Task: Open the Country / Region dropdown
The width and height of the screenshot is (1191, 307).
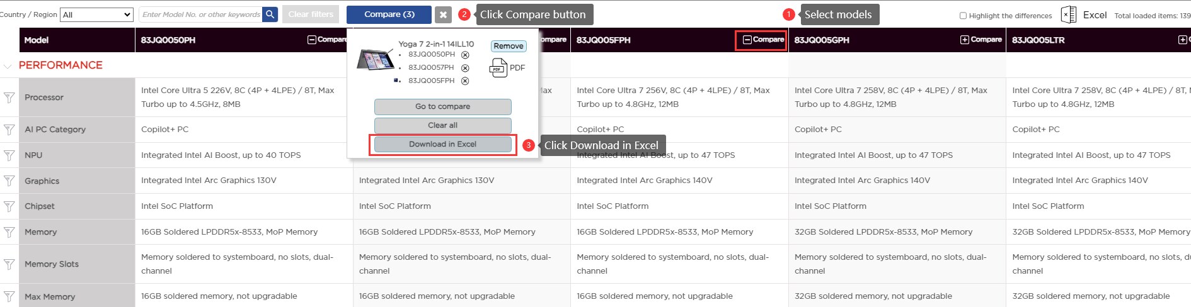Action: 96,14
